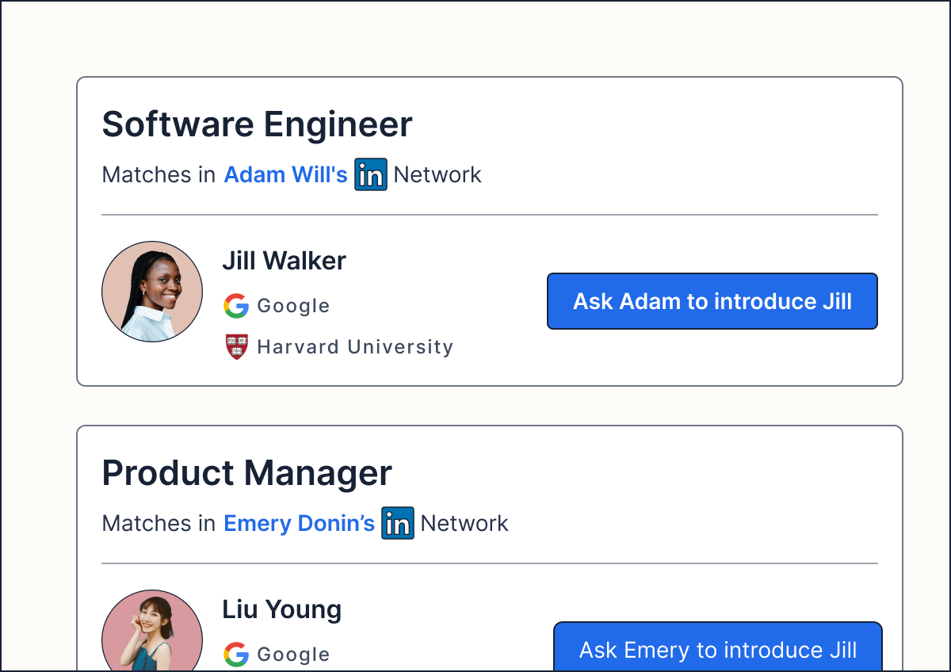Click the Harvard University crest icon
Image resolution: width=951 pixels, height=672 pixels.
(x=236, y=347)
